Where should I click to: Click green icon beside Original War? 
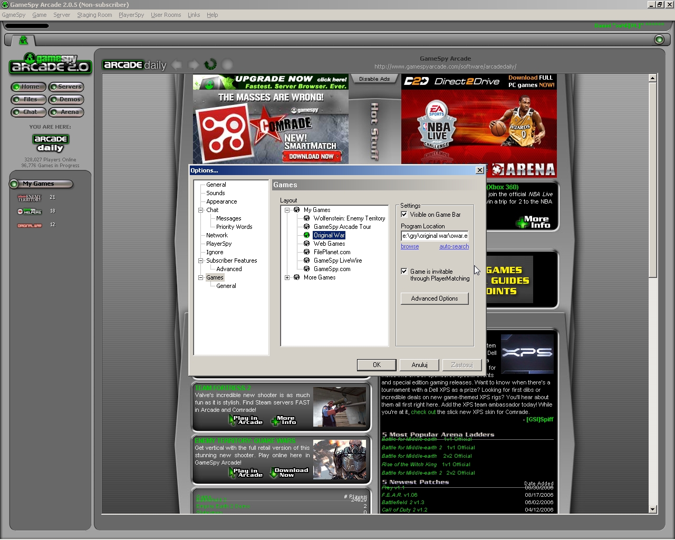(306, 235)
